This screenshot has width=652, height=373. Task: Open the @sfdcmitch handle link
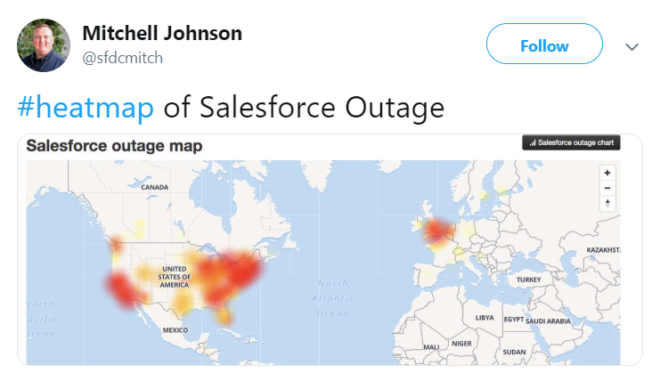click(x=122, y=58)
